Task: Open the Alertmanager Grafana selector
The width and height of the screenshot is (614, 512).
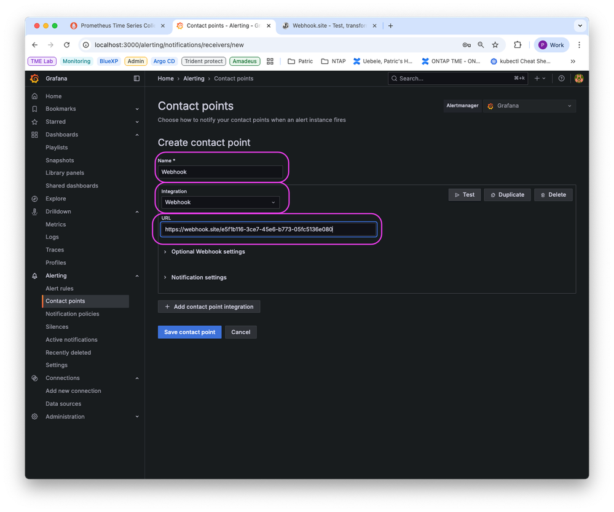Action: [x=529, y=106]
